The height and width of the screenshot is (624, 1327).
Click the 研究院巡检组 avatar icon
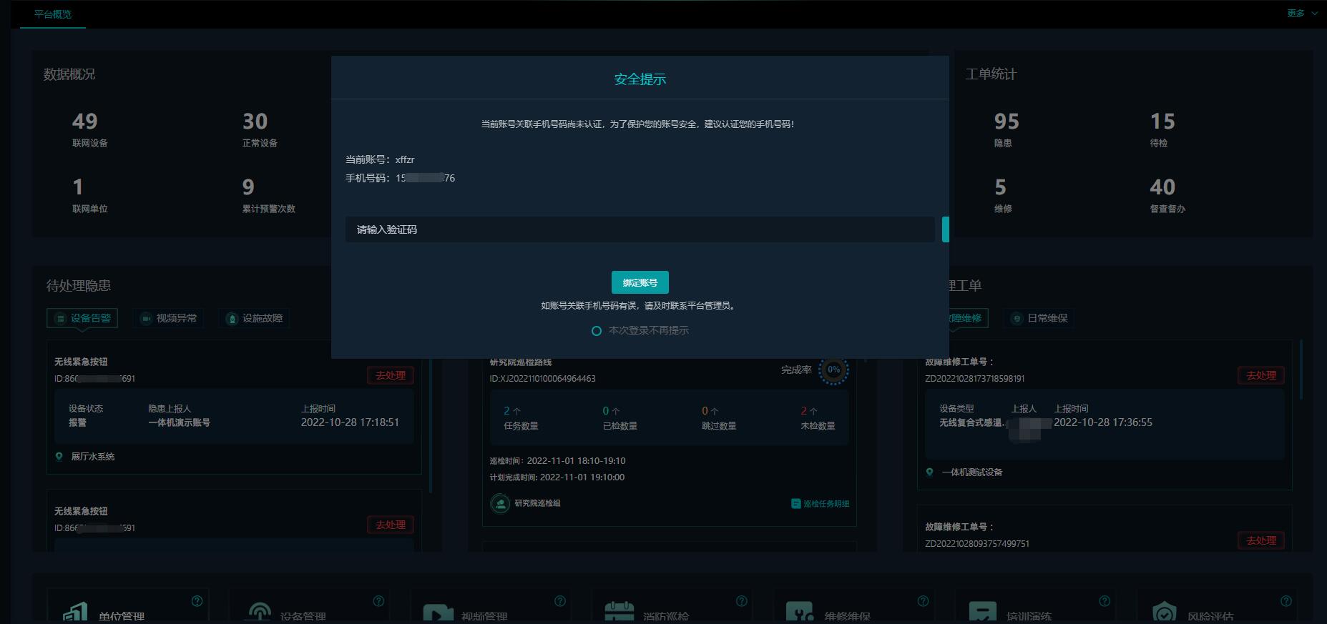click(x=500, y=504)
